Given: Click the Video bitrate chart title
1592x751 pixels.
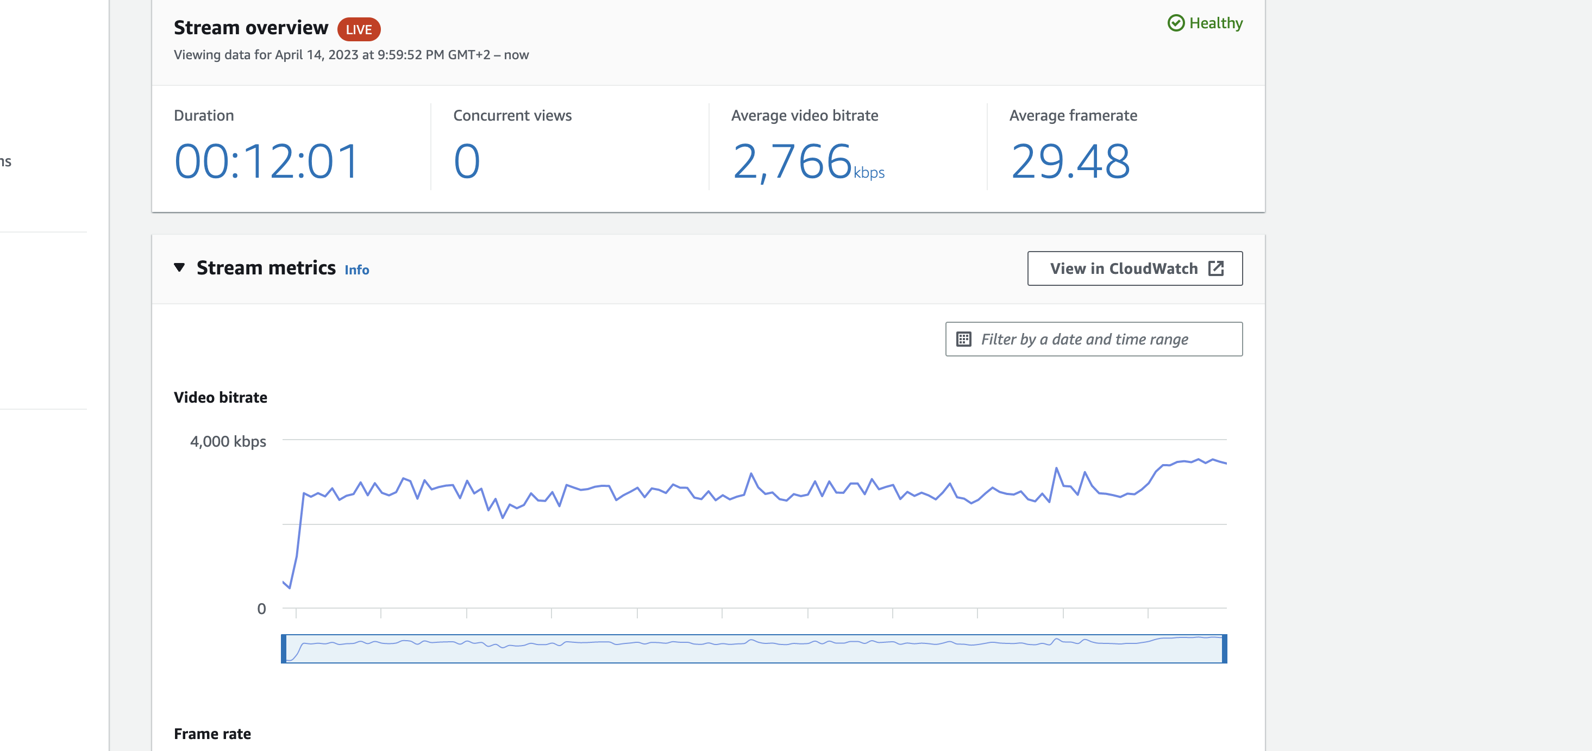Looking at the screenshot, I should 221,397.
